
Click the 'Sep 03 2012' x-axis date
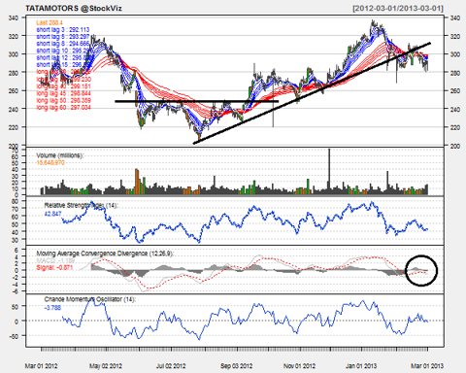[237, 366]
